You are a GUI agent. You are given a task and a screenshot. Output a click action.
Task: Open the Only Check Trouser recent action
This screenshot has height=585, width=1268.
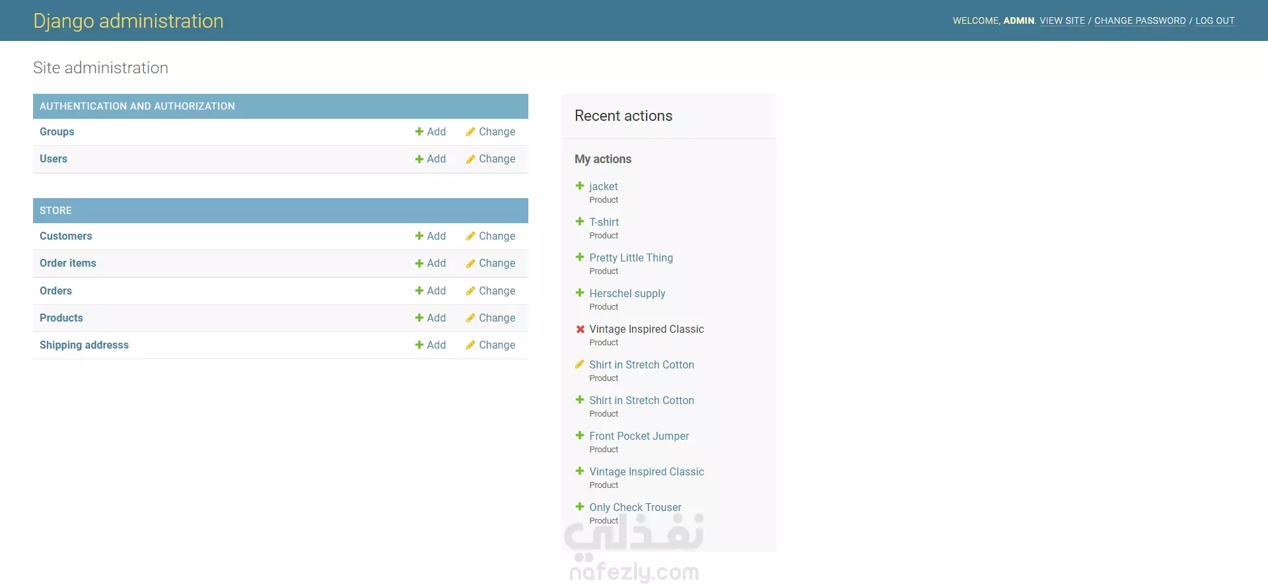[635, 507]
